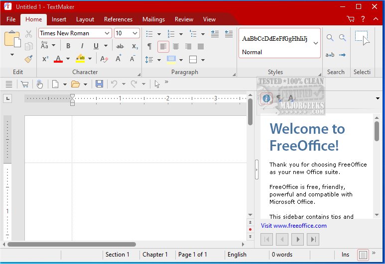This screenshot has width=385, height=264.
Task: Open the Insert ribbon tab
Action: pyautogui.click(x=59, y=19)
